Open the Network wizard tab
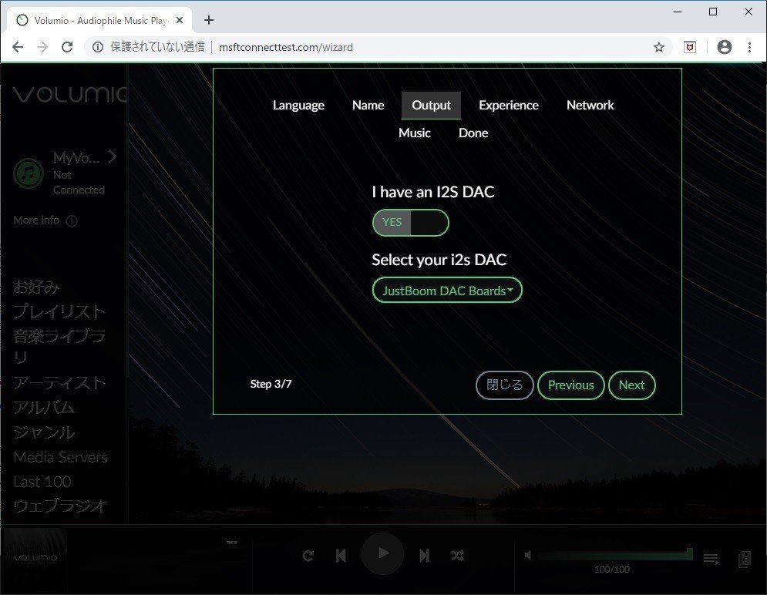The image size is (767, 595). coord(590,105)
